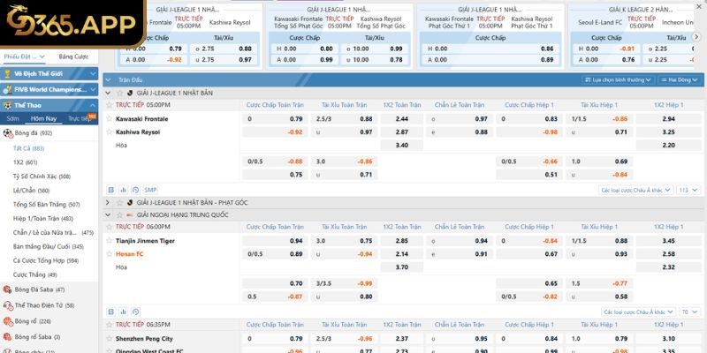Switch to the Bảng Cược tab

pos(73,56)
